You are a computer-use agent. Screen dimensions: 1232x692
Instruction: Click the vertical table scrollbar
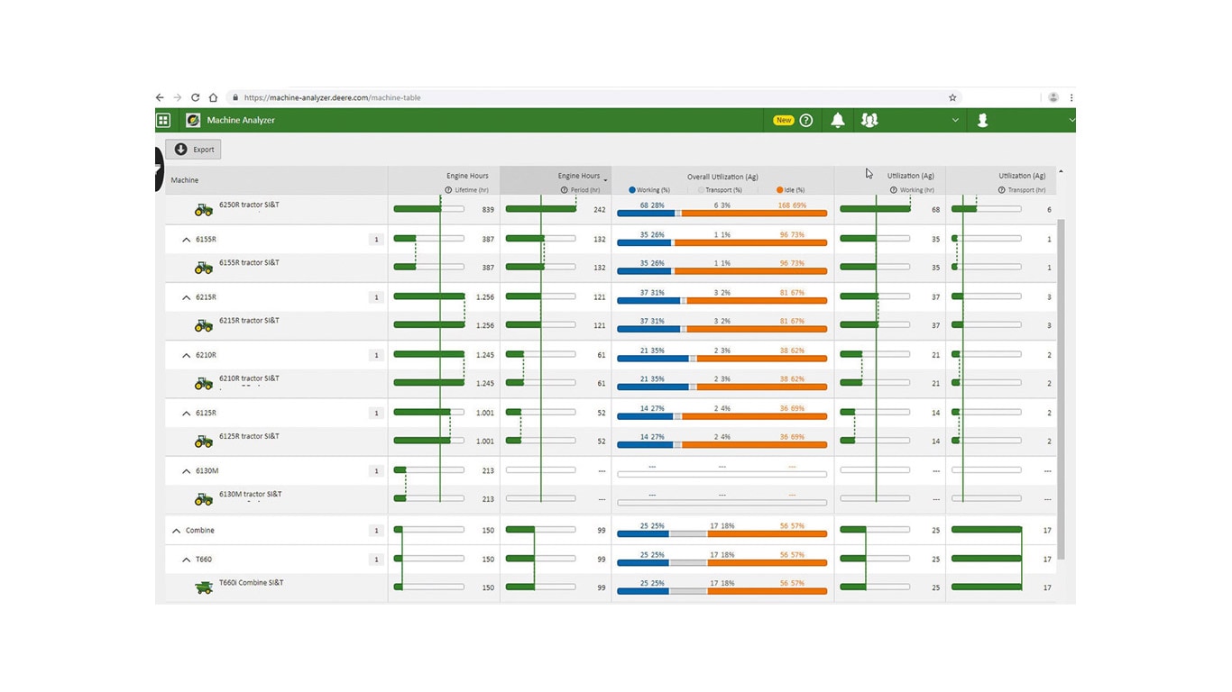point(1061,387)
